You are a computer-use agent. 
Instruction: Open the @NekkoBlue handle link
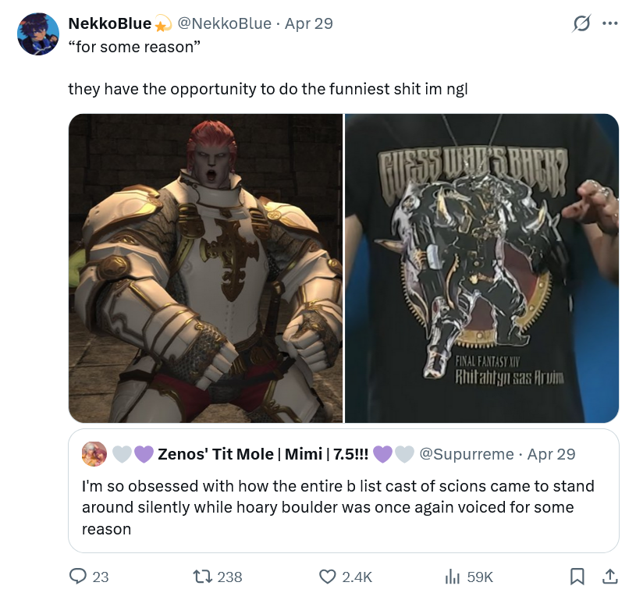pos(224,23)
